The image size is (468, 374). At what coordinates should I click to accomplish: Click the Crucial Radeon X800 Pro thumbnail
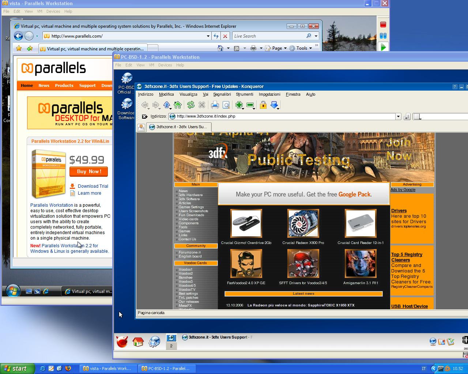click(x=303, y=223)
